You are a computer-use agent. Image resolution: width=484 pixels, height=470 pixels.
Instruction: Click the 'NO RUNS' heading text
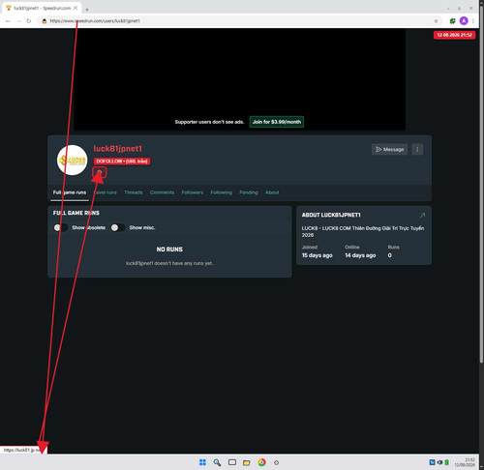coord(169,250)
